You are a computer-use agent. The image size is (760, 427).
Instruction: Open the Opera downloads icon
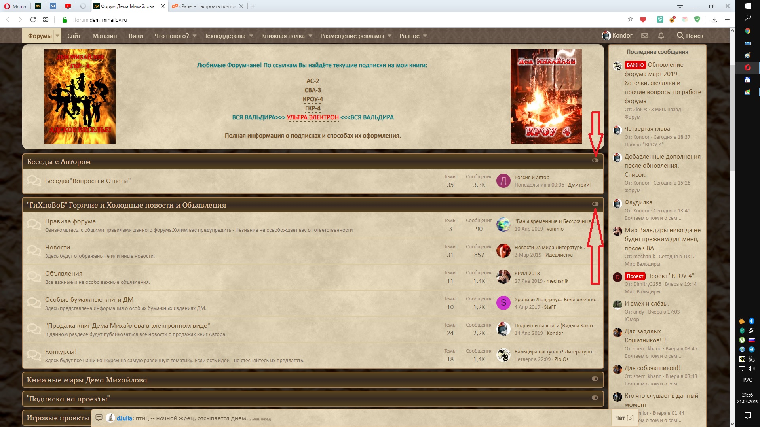point(714,20)
